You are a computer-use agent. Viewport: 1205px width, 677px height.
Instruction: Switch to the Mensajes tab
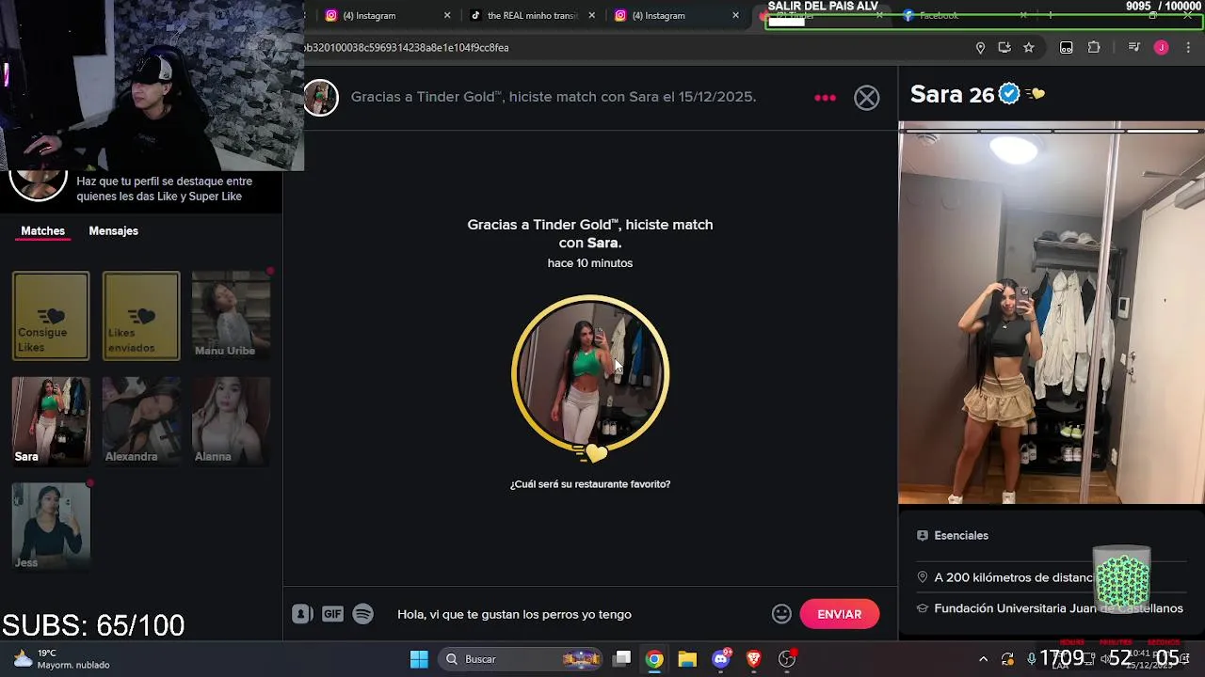pyautogui.click(x=113, y=231)
